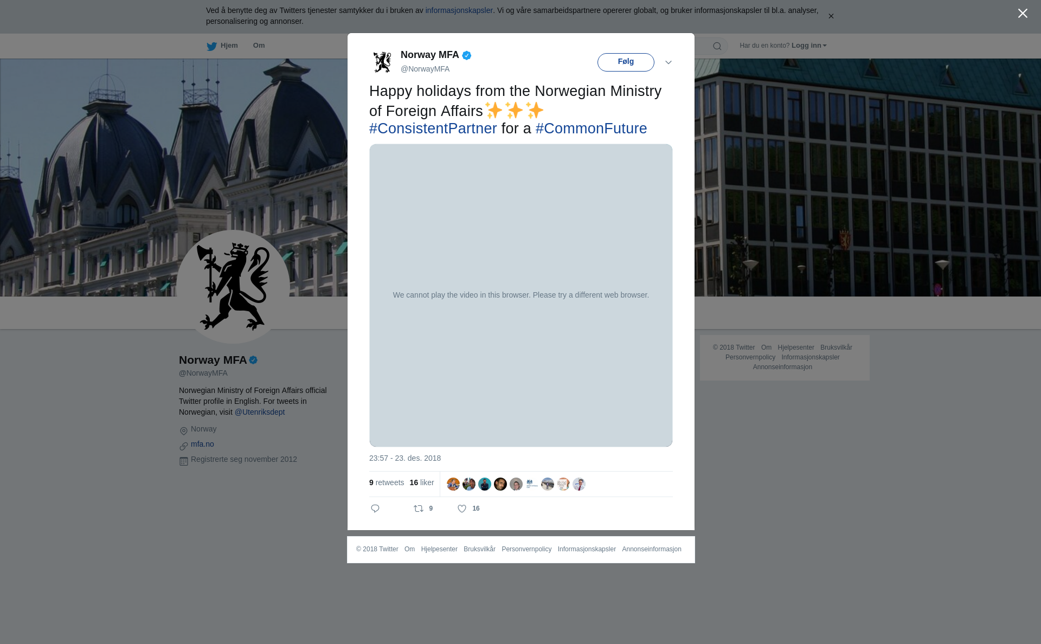Expand the tweet options chevron menu
This screenshot has height=644, width=1041.
(669, 62)
